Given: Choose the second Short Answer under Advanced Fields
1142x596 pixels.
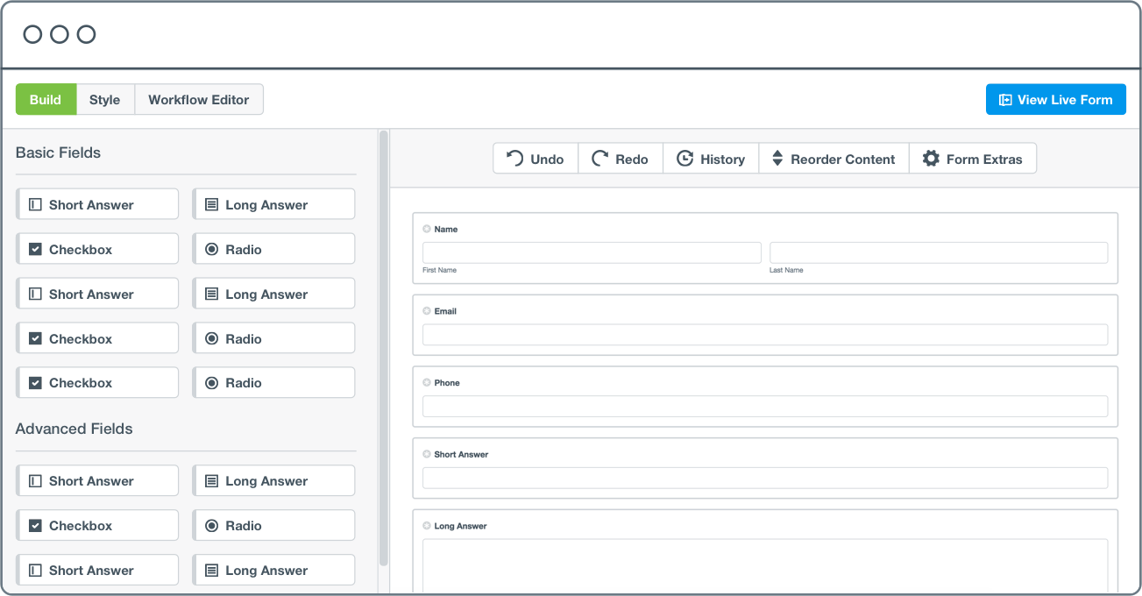Looking at the screenshot, I should [x=97, y=570].
